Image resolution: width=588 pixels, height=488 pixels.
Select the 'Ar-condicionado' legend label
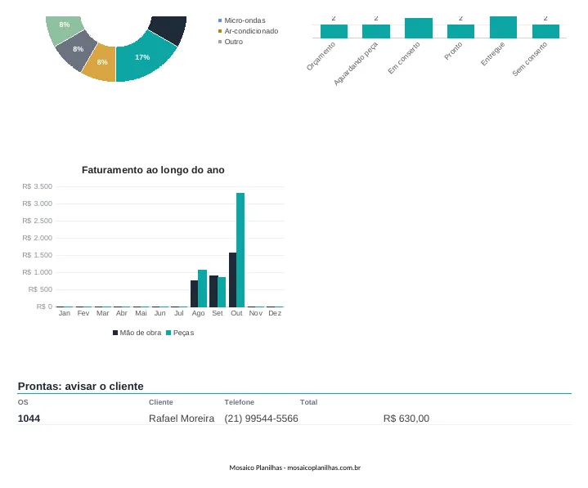click(251, 31)
